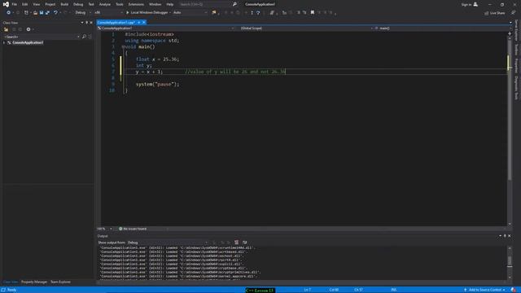Click the Ready status text
521x293 pixels.
[11, 290]
